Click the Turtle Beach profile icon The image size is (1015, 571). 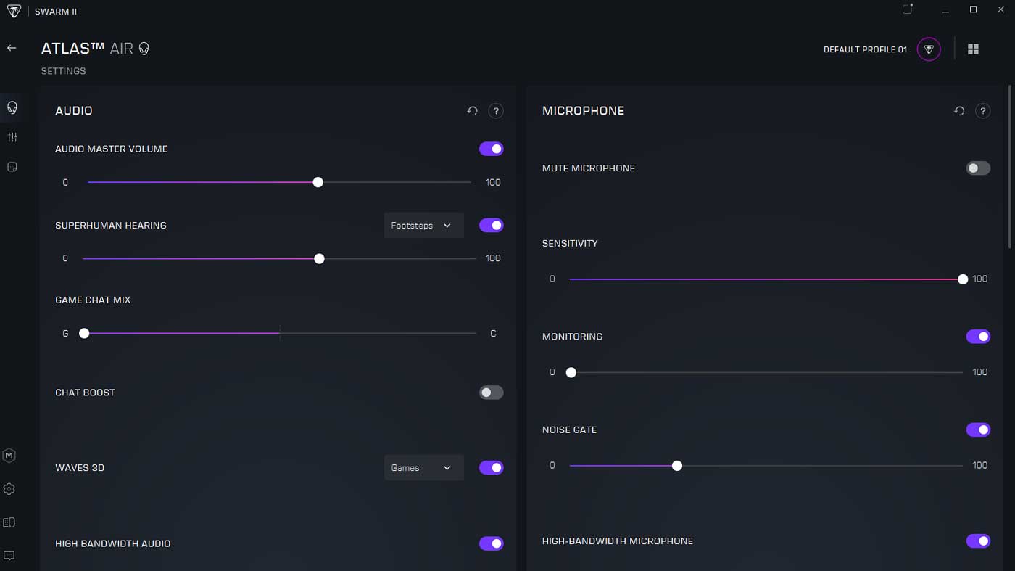click(x=929, y=49)
